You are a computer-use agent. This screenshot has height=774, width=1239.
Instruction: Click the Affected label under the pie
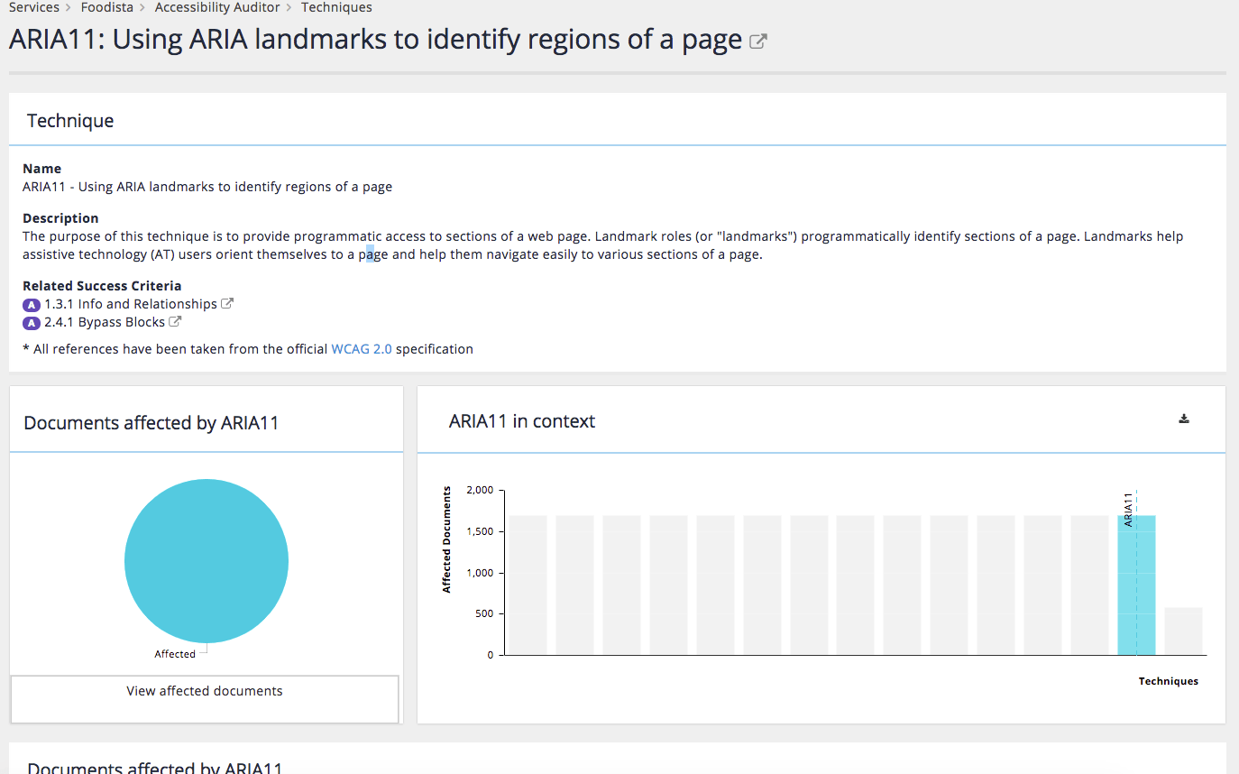175,654
